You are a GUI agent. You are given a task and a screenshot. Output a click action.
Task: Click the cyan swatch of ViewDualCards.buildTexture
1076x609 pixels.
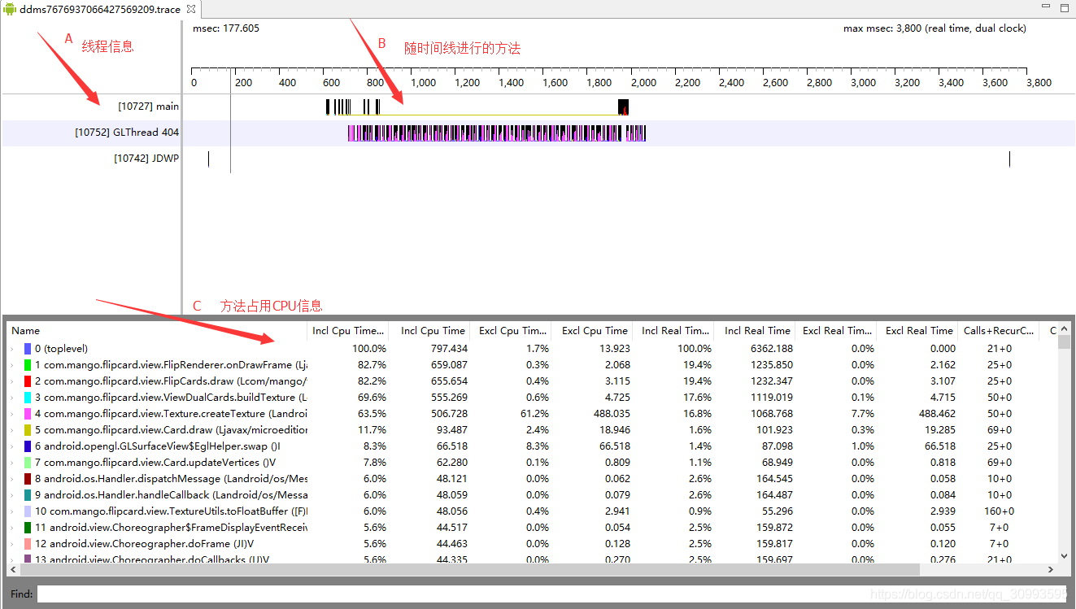point(28,398)
